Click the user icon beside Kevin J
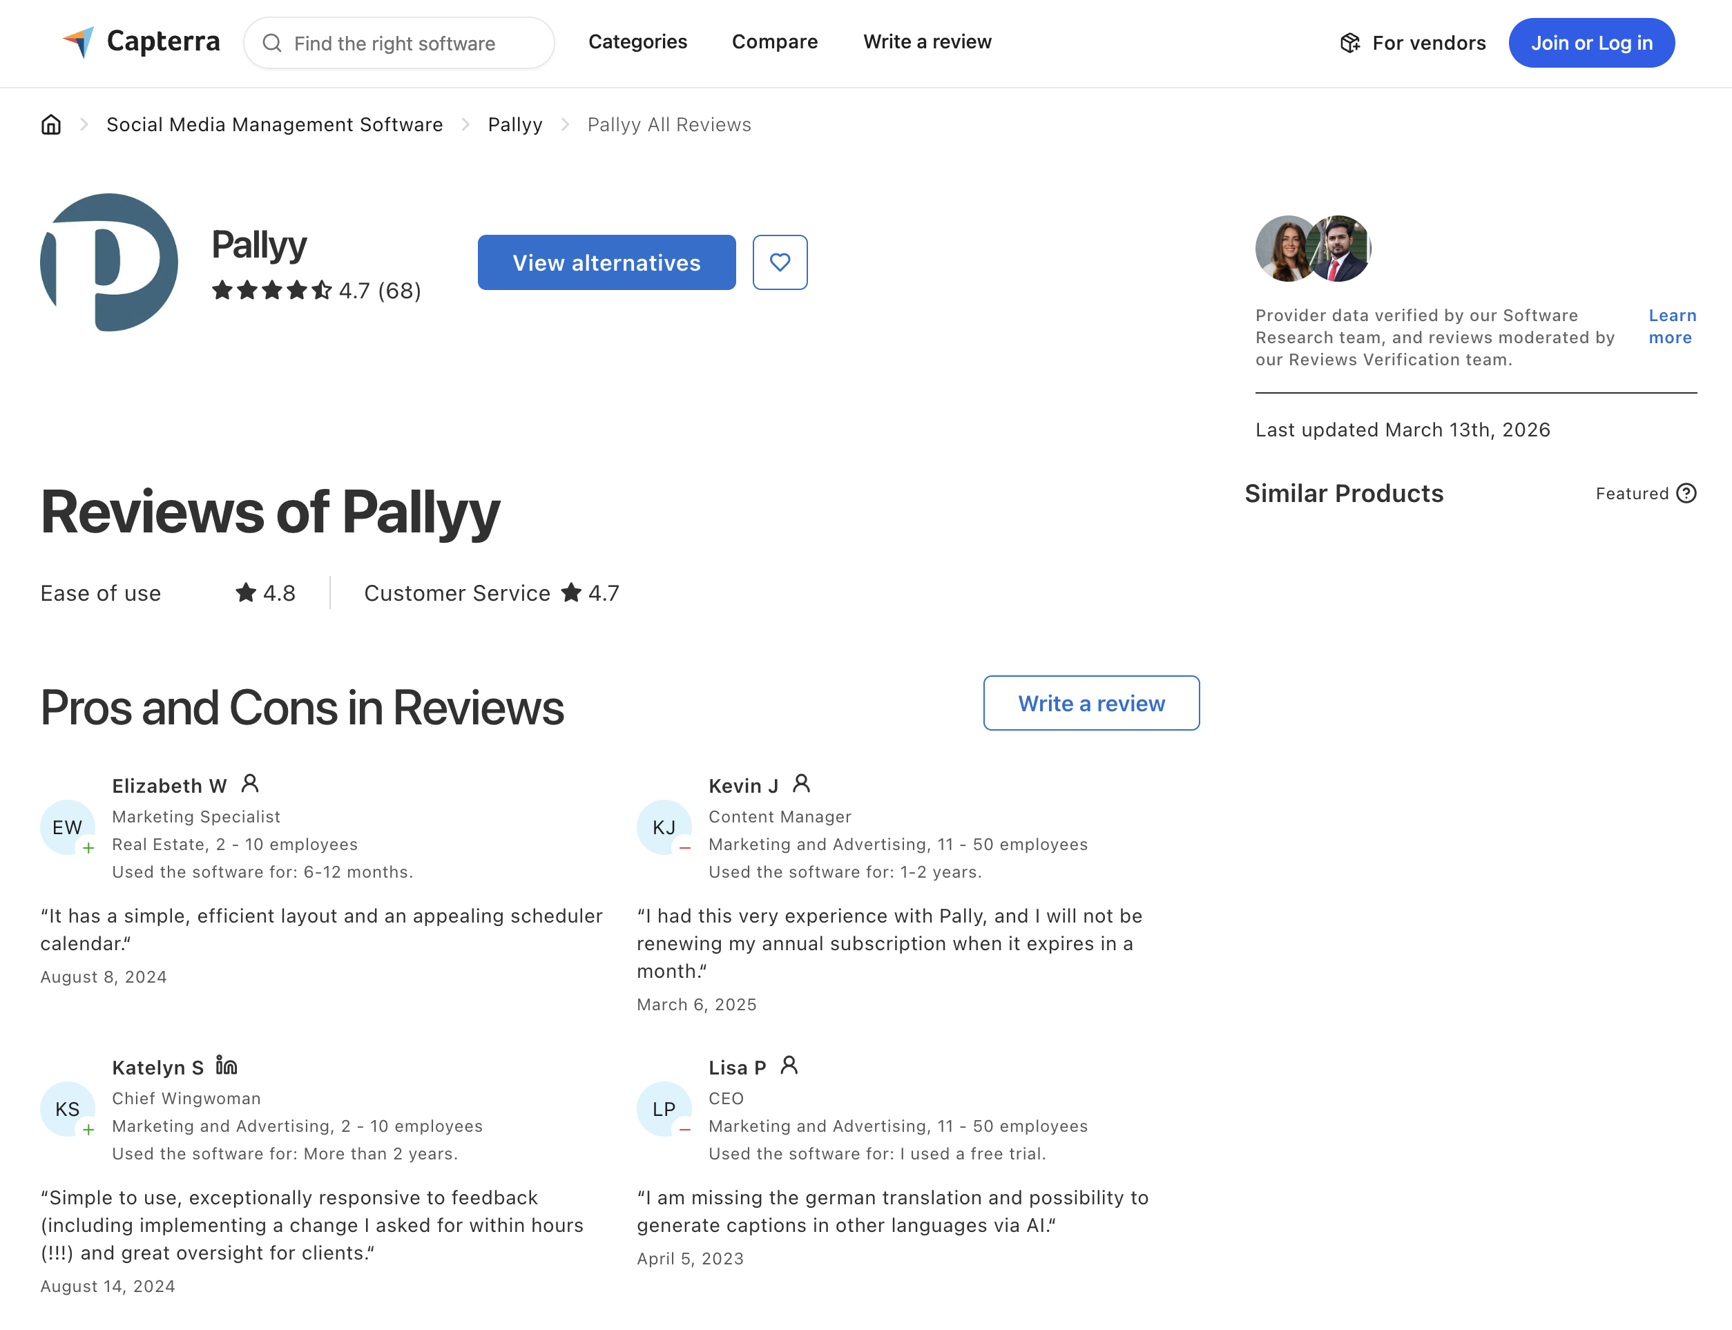The height and width of the screenshot is (1330, 1732). point(802,783)
